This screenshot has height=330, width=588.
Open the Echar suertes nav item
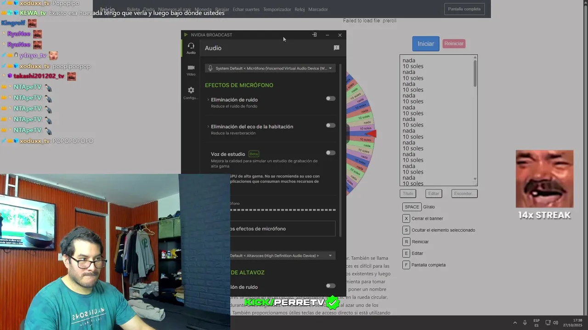coord(246,9)
